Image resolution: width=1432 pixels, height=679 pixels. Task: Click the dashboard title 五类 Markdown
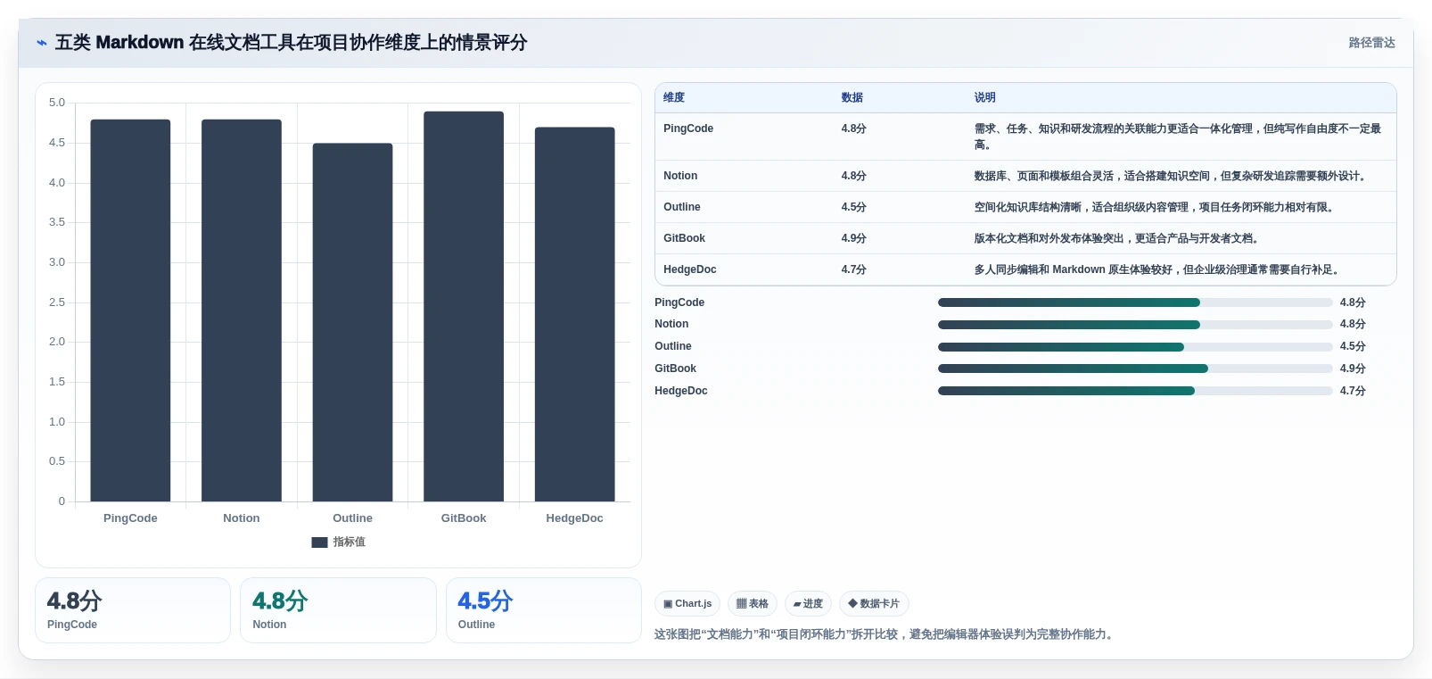291,43
